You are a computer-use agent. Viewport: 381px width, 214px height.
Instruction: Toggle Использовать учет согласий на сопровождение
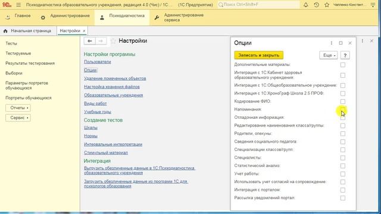click(x=343, y=182)
